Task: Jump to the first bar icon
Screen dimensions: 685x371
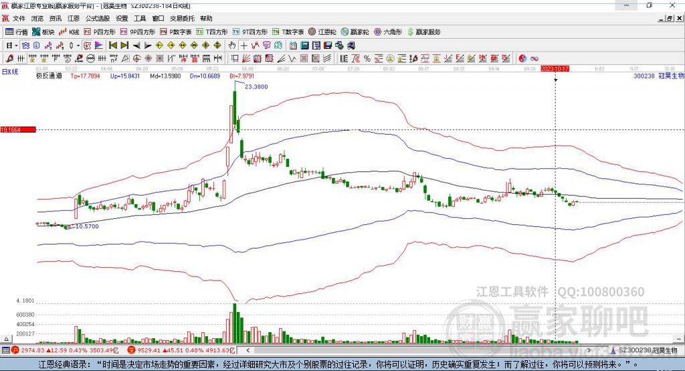Action: click(x=113, y=46)
